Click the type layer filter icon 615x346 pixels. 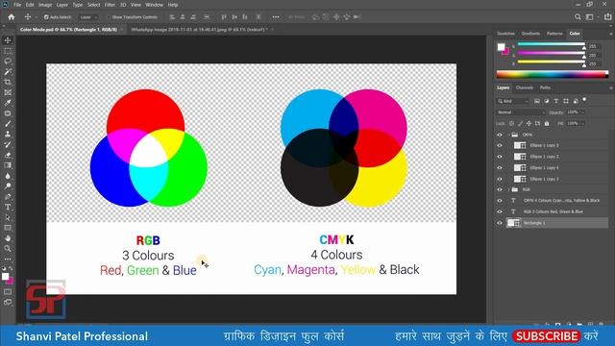[555, 101]
